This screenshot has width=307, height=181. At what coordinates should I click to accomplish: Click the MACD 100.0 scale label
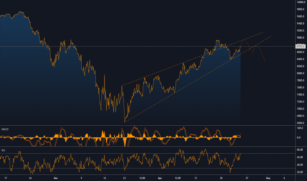tap(300, 128)
